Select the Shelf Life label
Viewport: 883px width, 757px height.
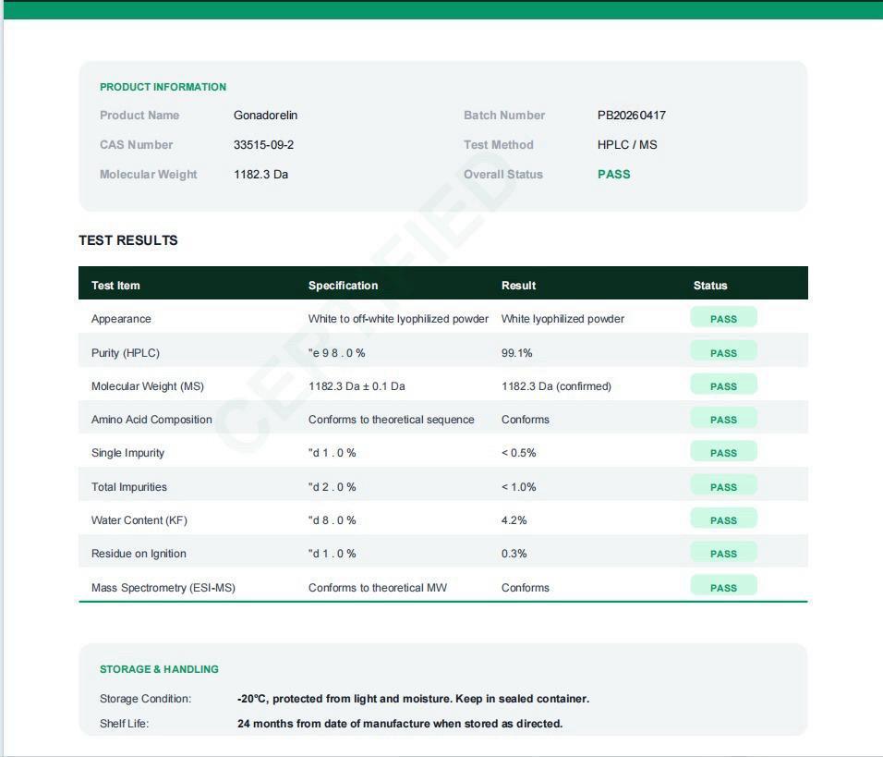(124, 723)
